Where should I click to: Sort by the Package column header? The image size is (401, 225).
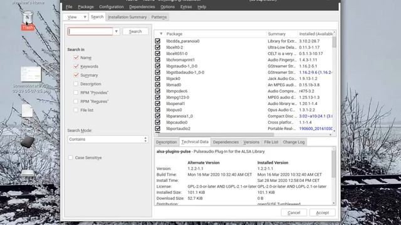pyautogui.click(x=174, y=34)
